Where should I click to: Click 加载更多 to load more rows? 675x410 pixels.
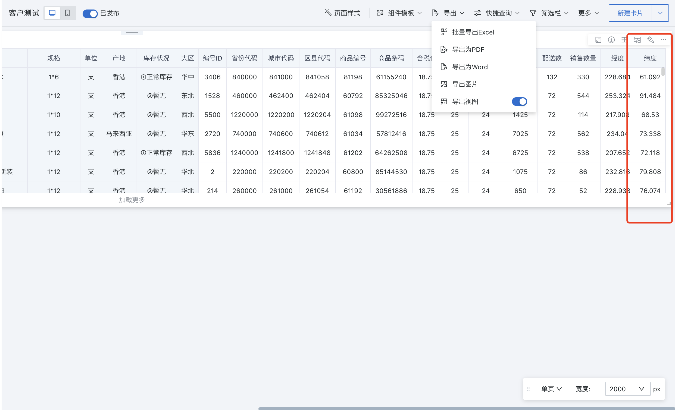[x=132, y=200]
